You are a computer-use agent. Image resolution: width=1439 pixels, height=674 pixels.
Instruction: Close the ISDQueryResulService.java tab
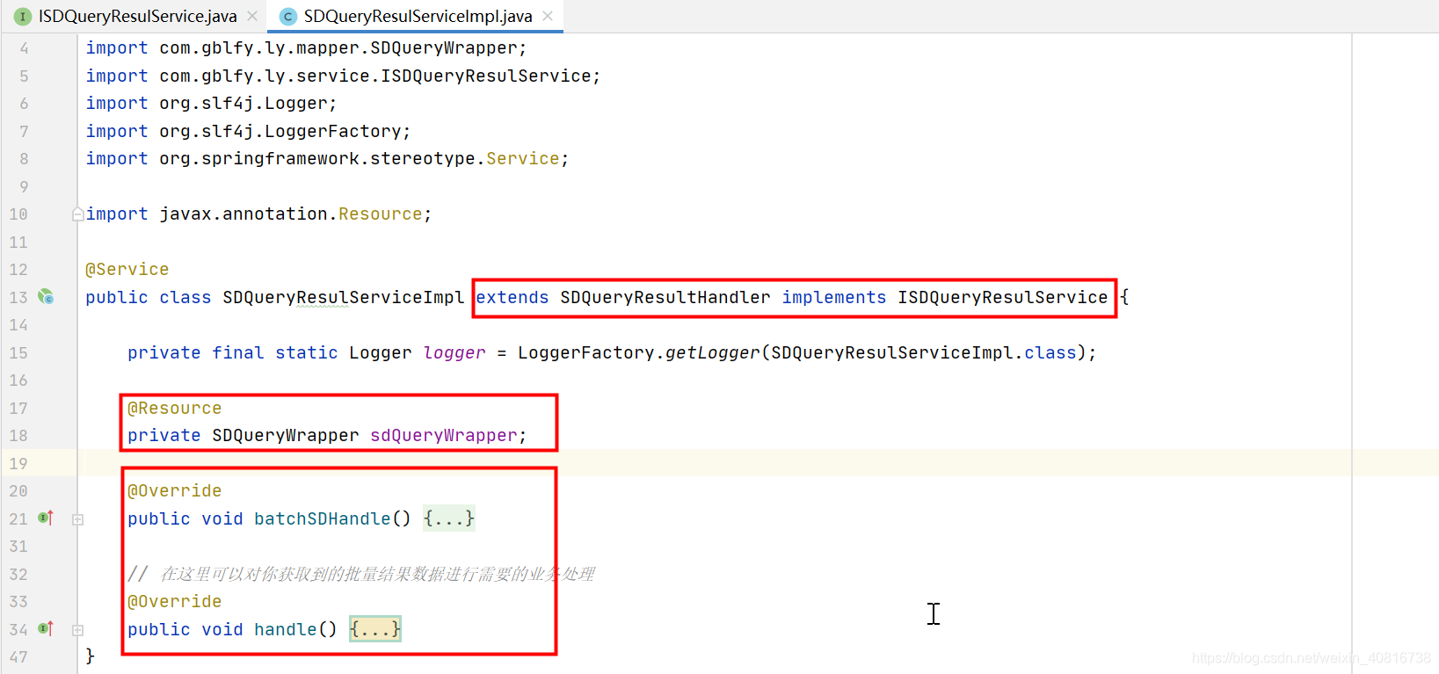(x=252, y=16)
